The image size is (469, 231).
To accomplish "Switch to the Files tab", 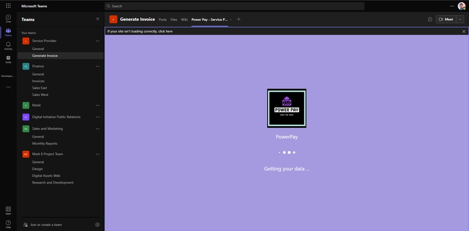I will pyautogui.click(x=174, y=19).
